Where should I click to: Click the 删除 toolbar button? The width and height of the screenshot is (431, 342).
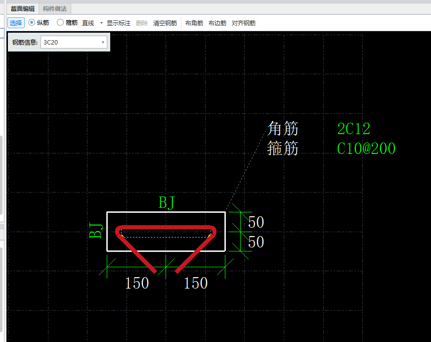tap(141, 23)
